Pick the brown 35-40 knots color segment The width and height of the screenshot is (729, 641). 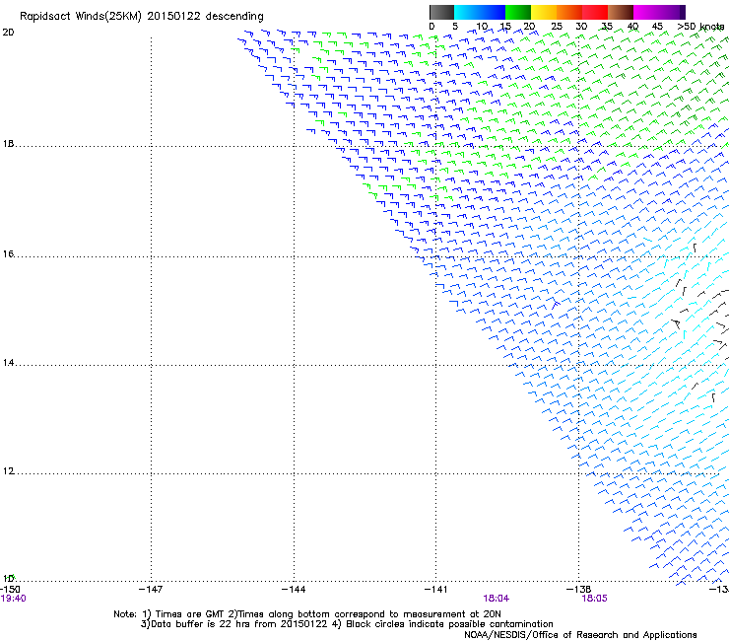tap(621, 12)
